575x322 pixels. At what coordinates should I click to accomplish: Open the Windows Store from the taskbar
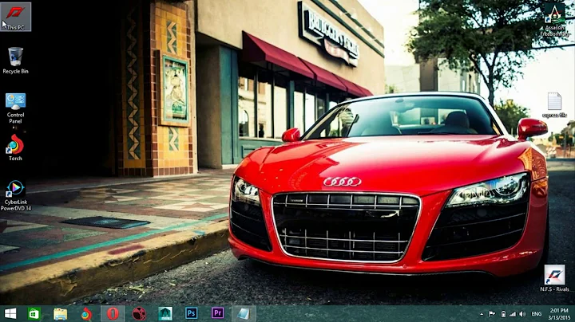tap(34, 313)
